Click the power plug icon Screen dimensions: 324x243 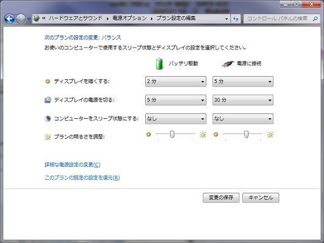pos(228,64)
